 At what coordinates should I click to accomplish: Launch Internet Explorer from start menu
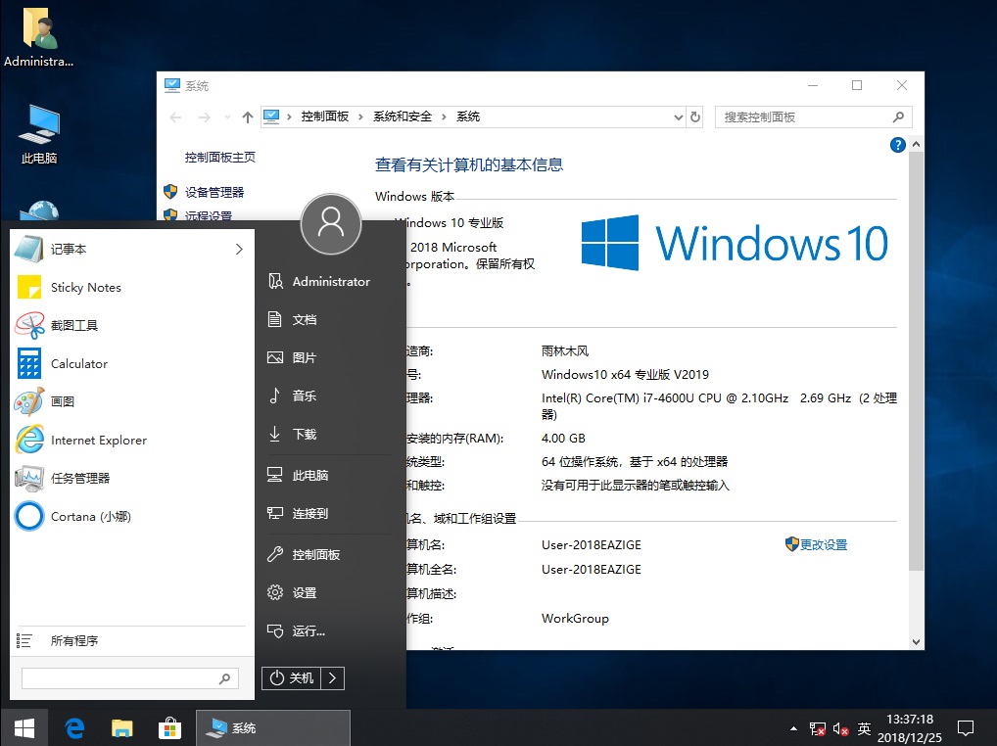pyautogui.click(x=132, y=440)
